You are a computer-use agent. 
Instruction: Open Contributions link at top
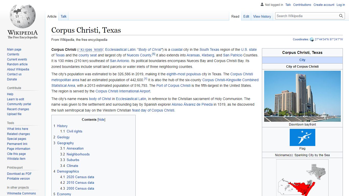coord(302,5)
